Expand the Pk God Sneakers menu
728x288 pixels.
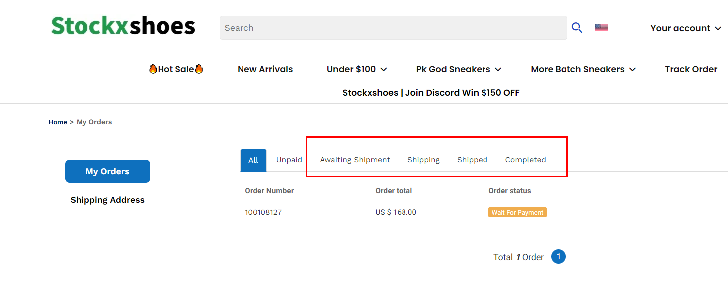459,69
